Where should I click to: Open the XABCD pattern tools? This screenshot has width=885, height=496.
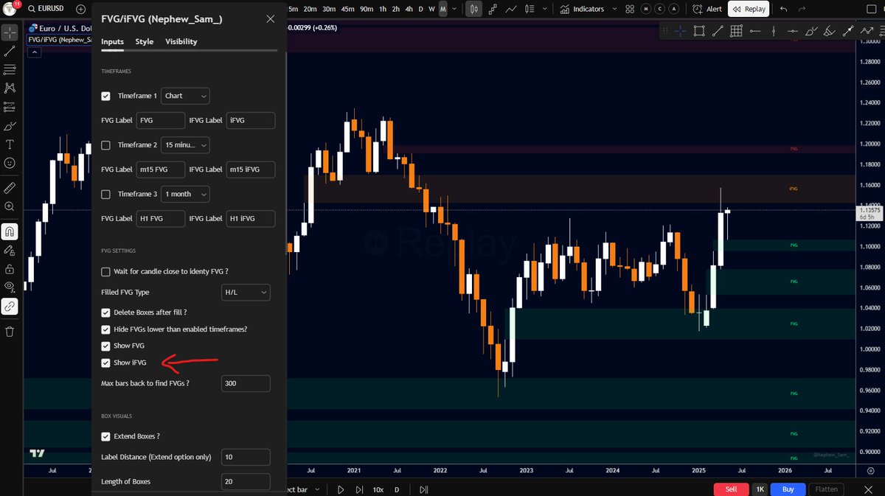tap(10, 88)
